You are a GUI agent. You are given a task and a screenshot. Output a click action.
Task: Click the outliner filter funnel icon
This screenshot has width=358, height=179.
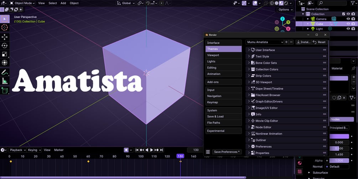point(353,3)
